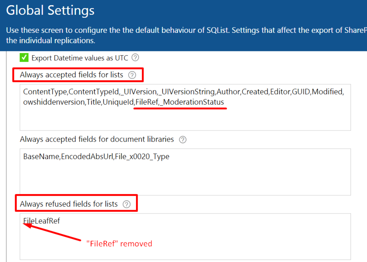Click the accepted fields for lists text box

[185, 108]
